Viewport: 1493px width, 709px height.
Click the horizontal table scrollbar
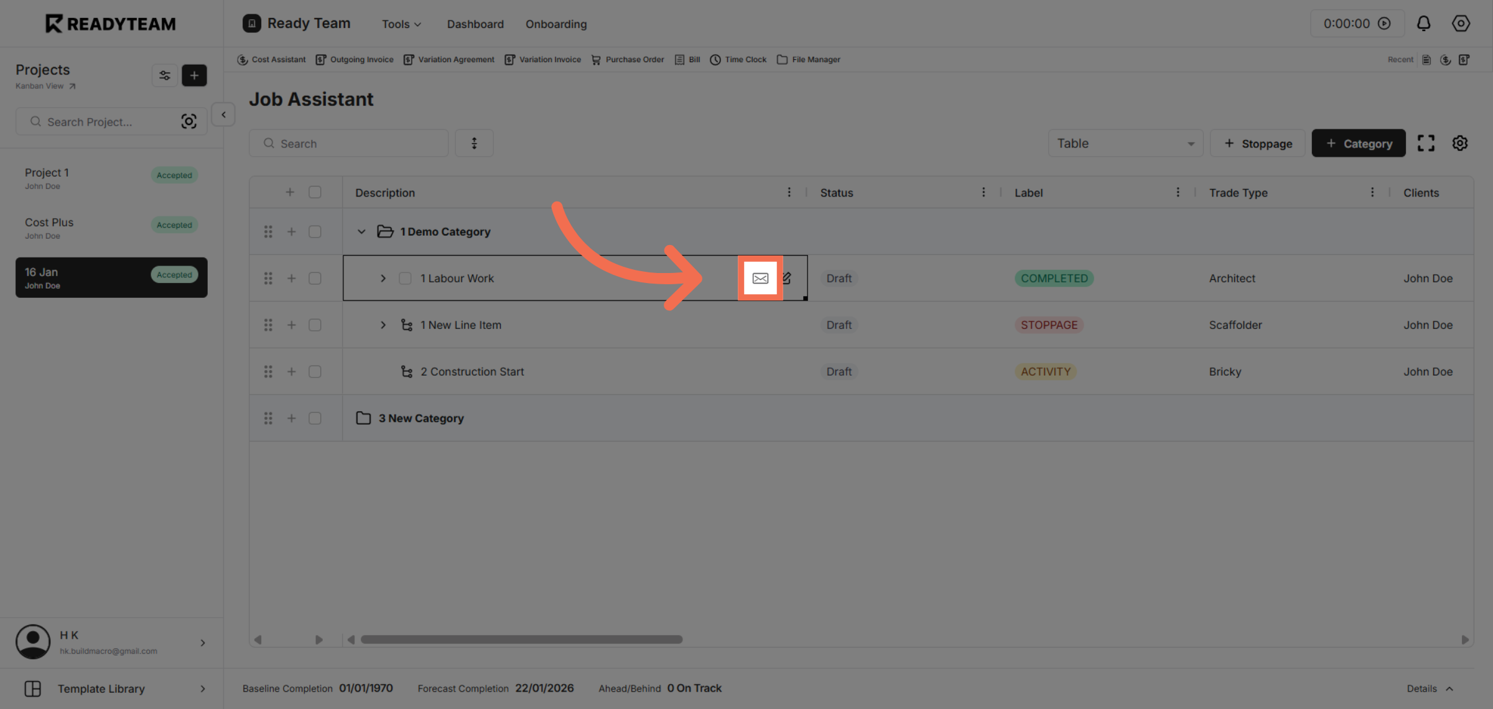pos(521,639)
